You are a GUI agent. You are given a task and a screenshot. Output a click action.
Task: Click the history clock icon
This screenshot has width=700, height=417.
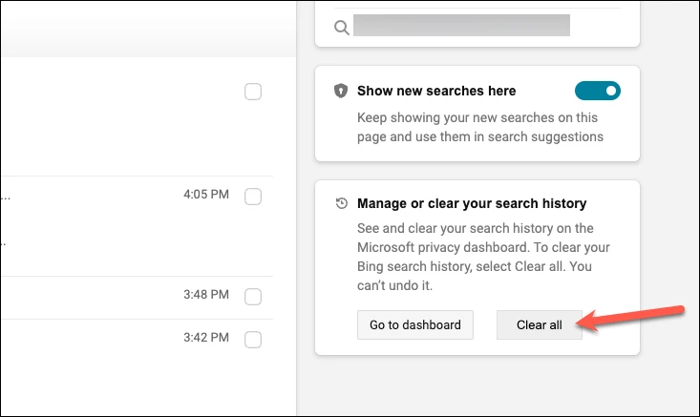342,203
